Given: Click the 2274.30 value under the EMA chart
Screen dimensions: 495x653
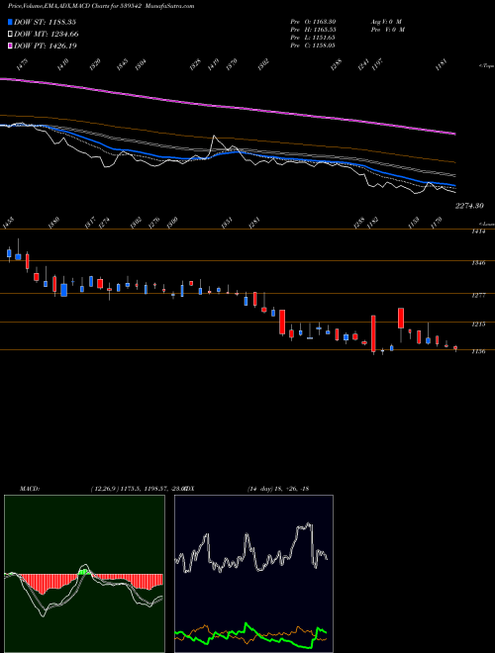Looking at the screenshot, I should [469, 206].
